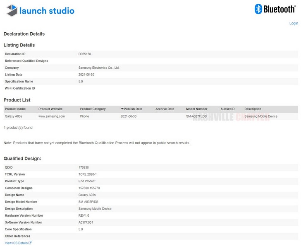301x249 pixels.
Task: Select the Galaxy A03s product name cell
Action: point(13,116)
